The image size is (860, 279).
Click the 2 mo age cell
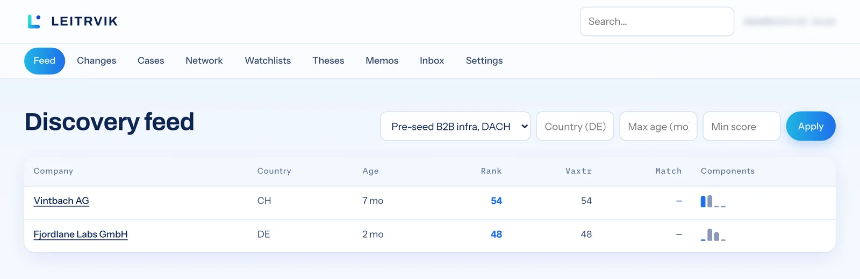[x=372, y=234]
